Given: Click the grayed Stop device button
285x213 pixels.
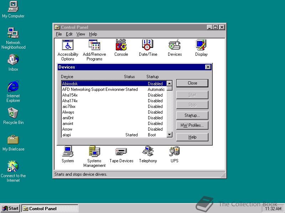Looking at the screenshot, I should (x=192, y=105).
